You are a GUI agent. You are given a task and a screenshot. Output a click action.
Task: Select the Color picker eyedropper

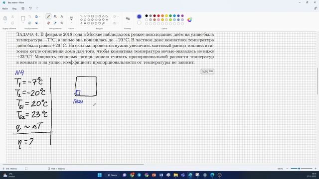(55, 23)
